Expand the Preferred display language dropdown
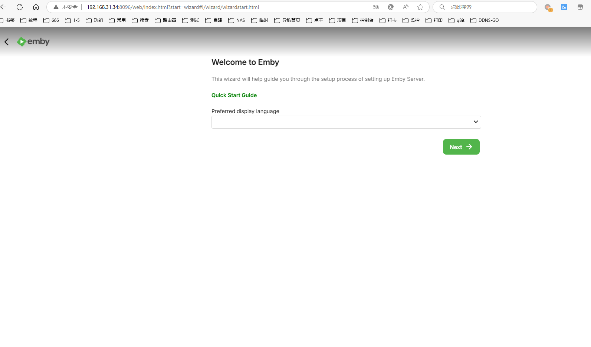This screenshot has width=591, height=347. coord(346,122)
